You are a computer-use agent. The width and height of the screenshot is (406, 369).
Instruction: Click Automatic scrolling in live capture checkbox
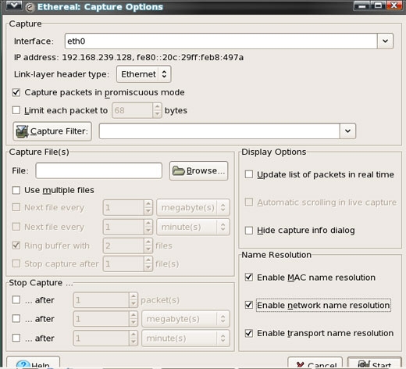click(249, 202)
